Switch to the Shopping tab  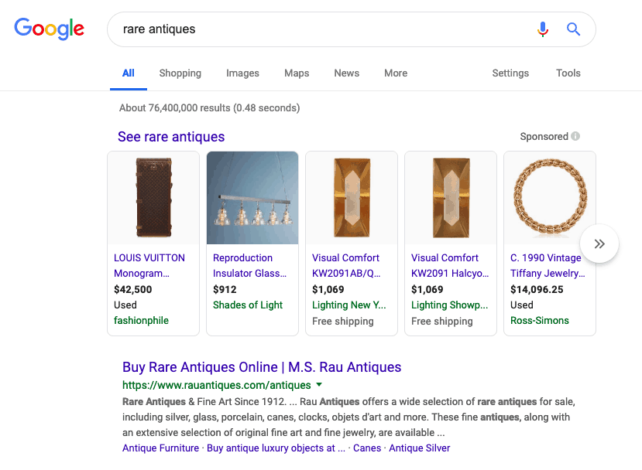pyautogui.click(x=180, y=73)
